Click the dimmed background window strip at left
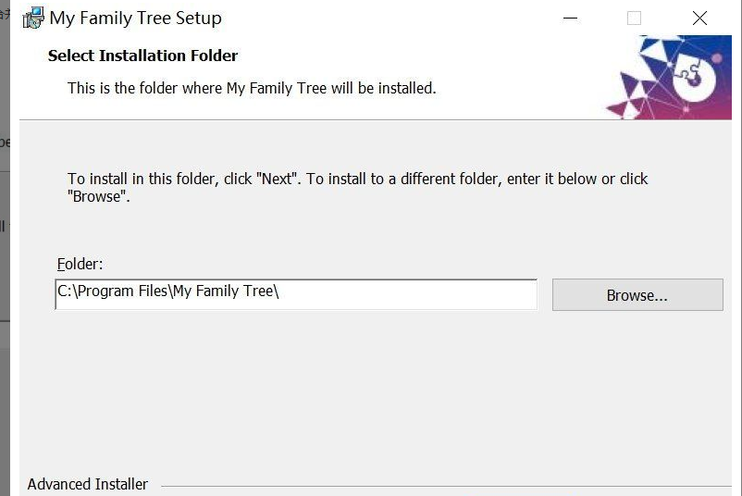The height and width of the screenshot is (496, 742). pos(5,248)
